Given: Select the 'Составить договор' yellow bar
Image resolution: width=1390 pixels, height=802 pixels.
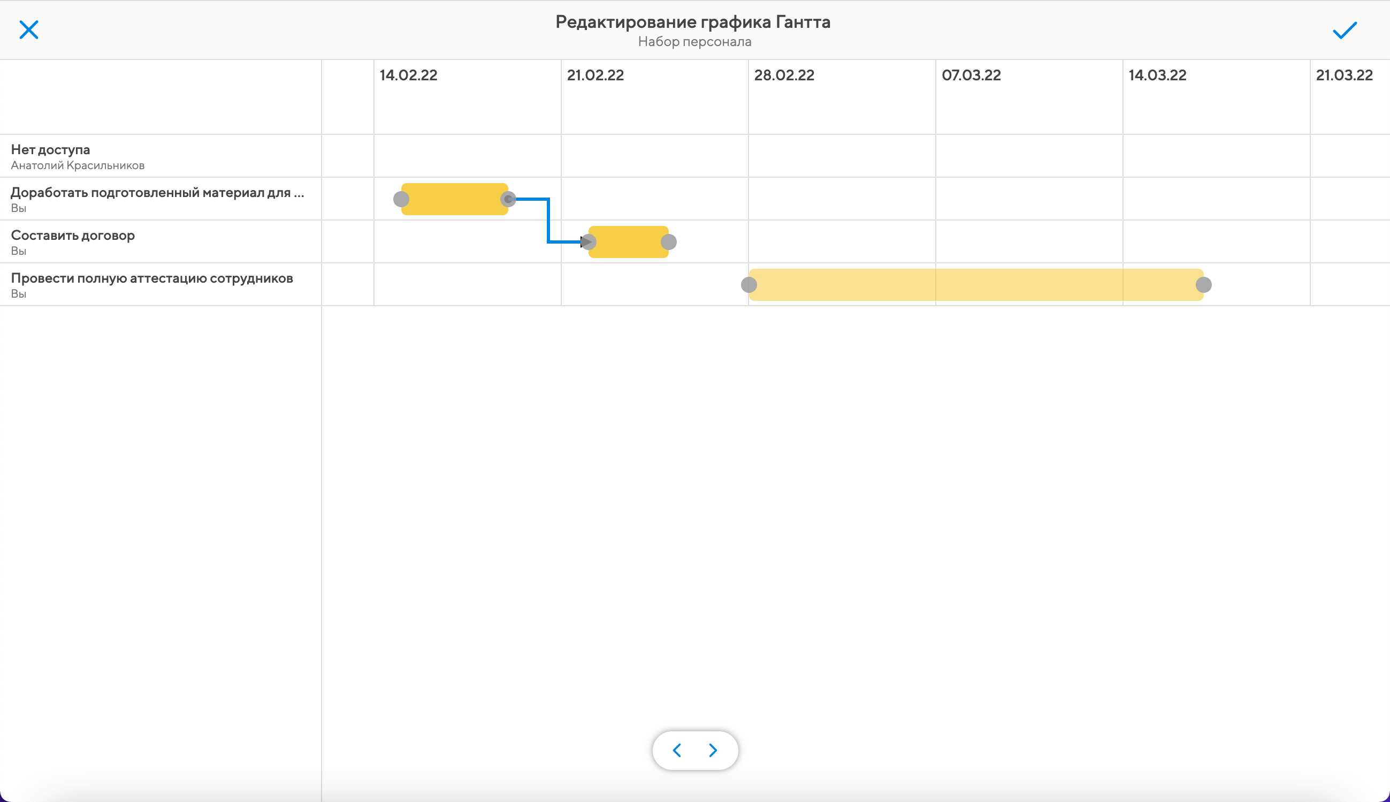Looking at the screenshot, I should coord(629,242).
